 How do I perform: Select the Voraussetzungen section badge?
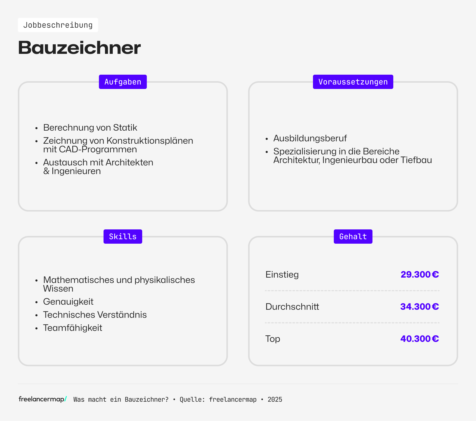click(353, 82)
